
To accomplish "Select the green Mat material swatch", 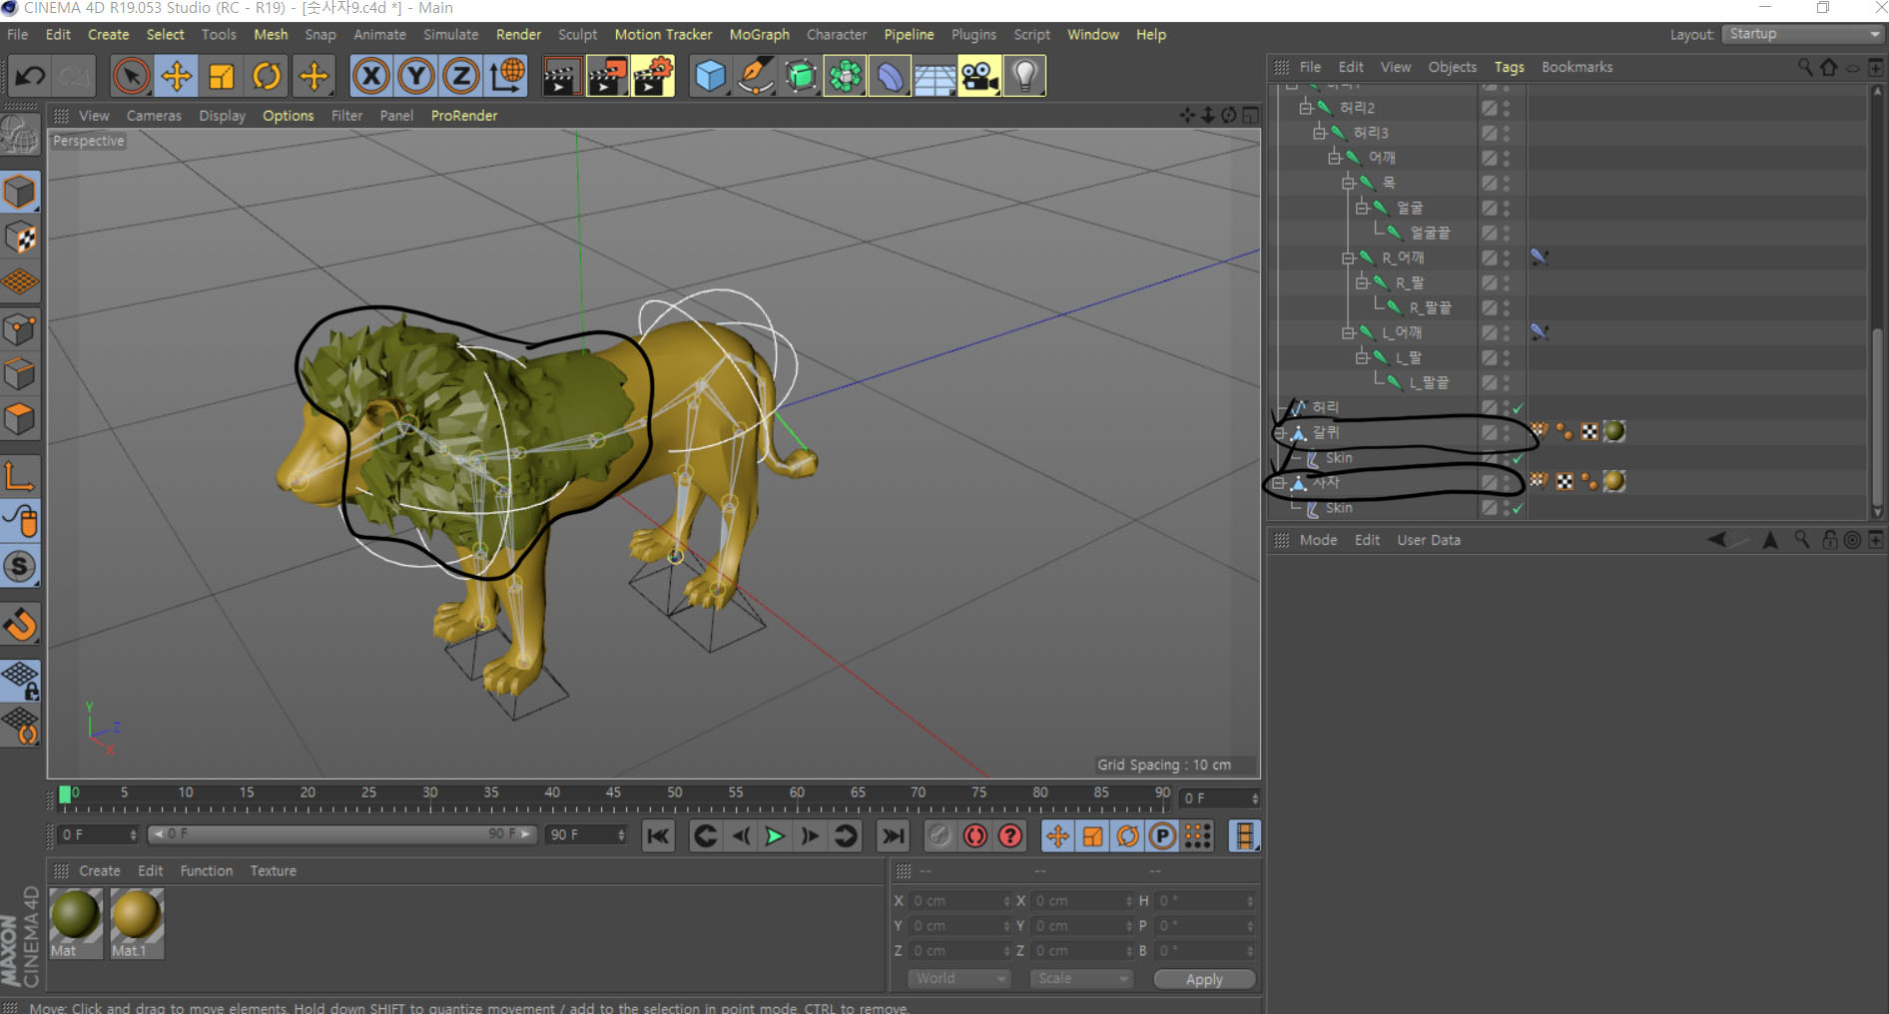I will coord(76,915).
